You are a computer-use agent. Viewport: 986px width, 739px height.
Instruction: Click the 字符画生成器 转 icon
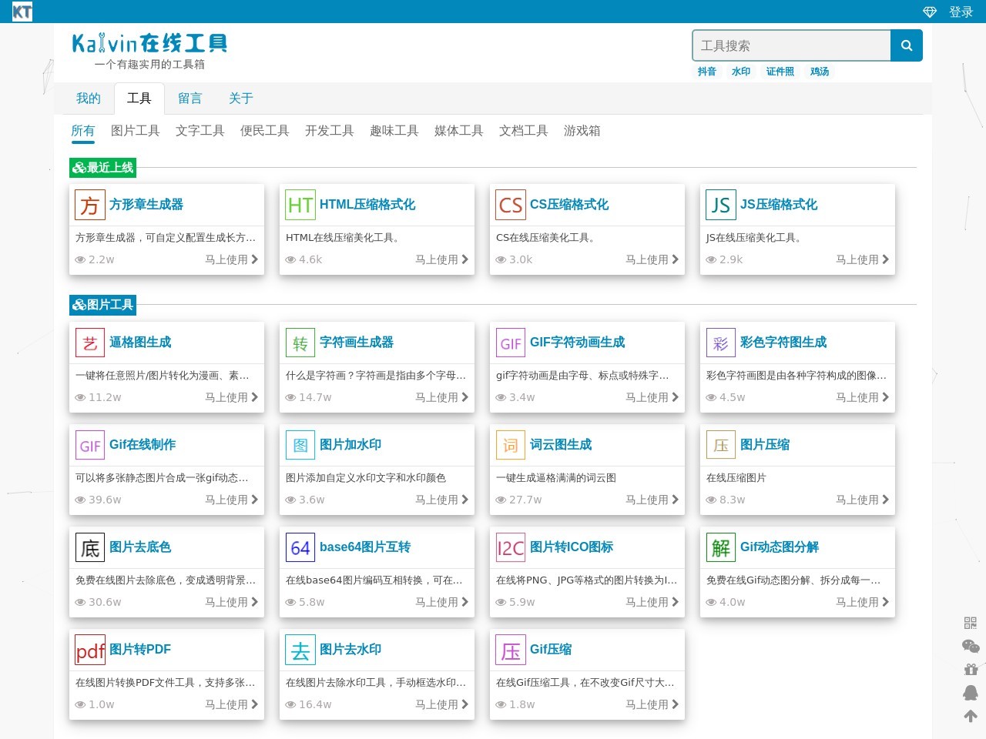(300, 343)
